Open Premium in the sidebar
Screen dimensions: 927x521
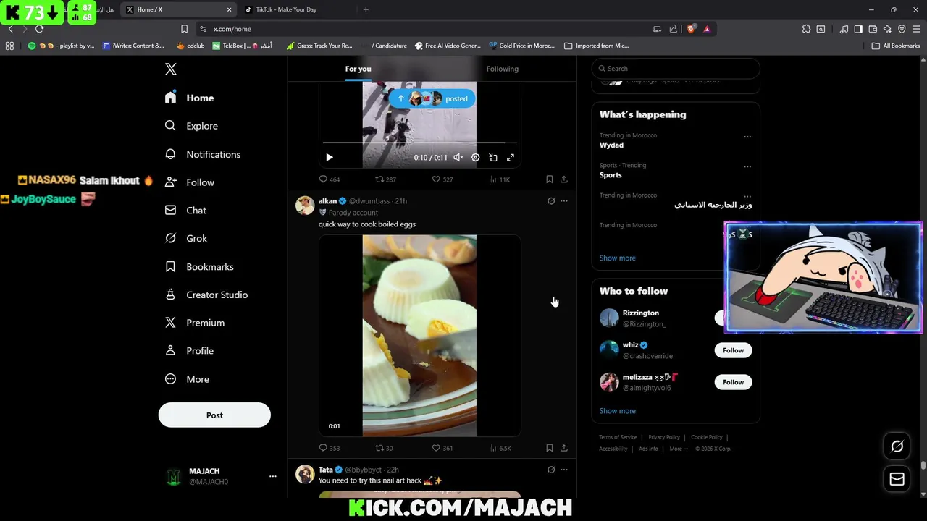(194, 323)
